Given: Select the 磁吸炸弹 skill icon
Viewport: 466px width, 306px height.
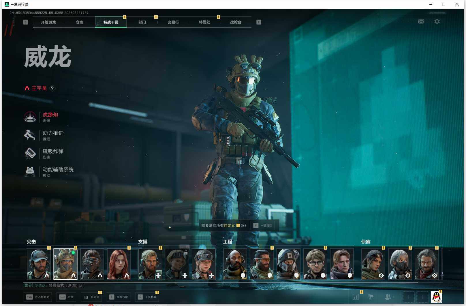Looking at the screenshot, I should pos(30,153).
